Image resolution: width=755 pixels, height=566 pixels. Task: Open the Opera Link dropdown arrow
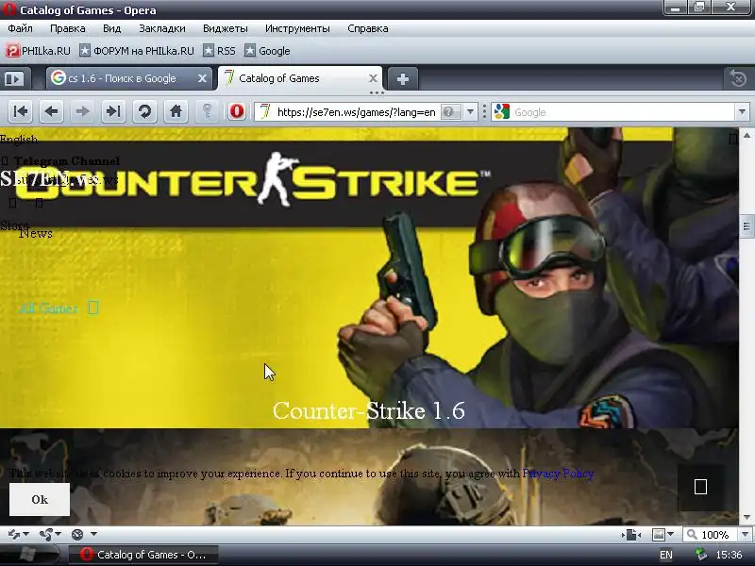pos(26,534)
